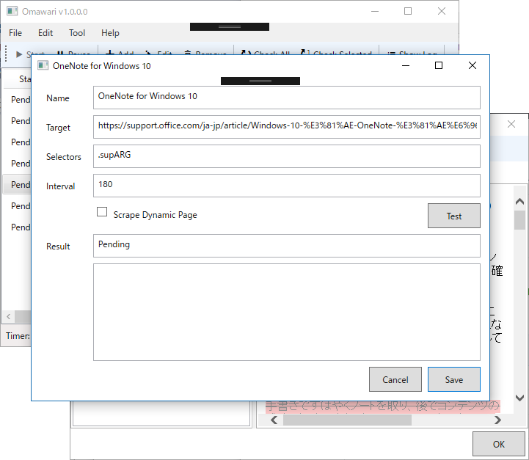Image resolution: width=529 pixels, height=460 pixels.
Task: Save the OneNote scraper settings
Action: [453, 379]
